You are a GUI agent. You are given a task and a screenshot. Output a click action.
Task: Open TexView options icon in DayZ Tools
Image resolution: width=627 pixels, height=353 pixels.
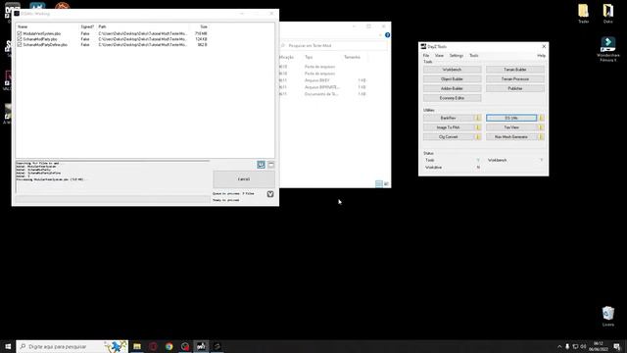542,127
